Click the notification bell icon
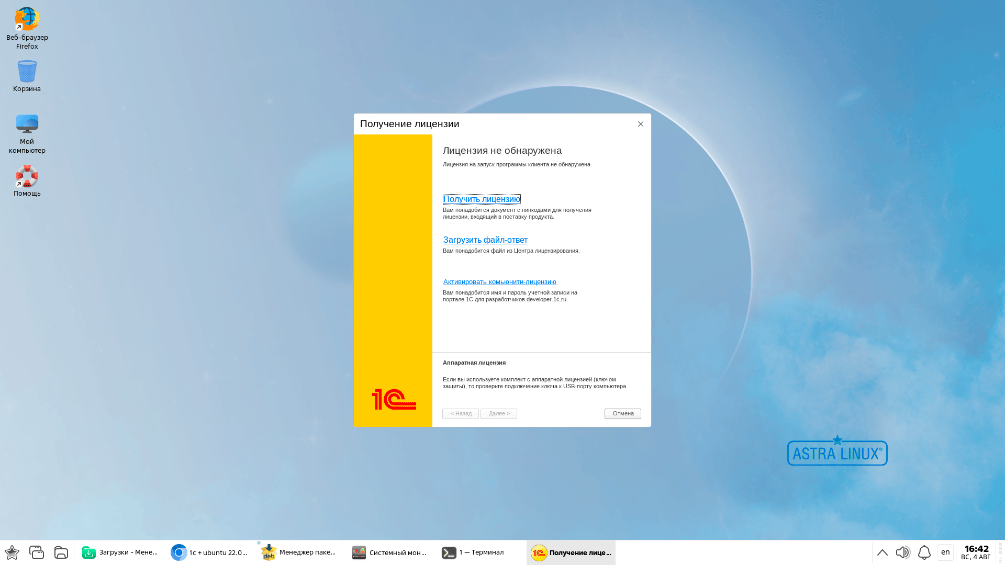This screenshot has width=1005, height=565. coord(923,552)
